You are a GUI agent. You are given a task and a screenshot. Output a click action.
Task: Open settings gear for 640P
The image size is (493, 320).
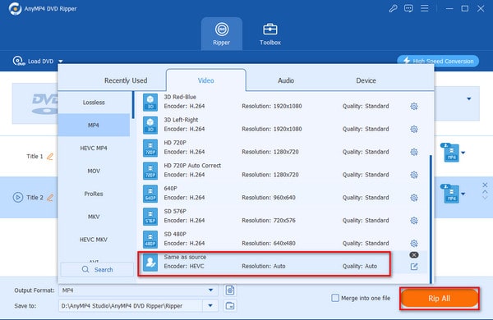click(x=414, y=198)
